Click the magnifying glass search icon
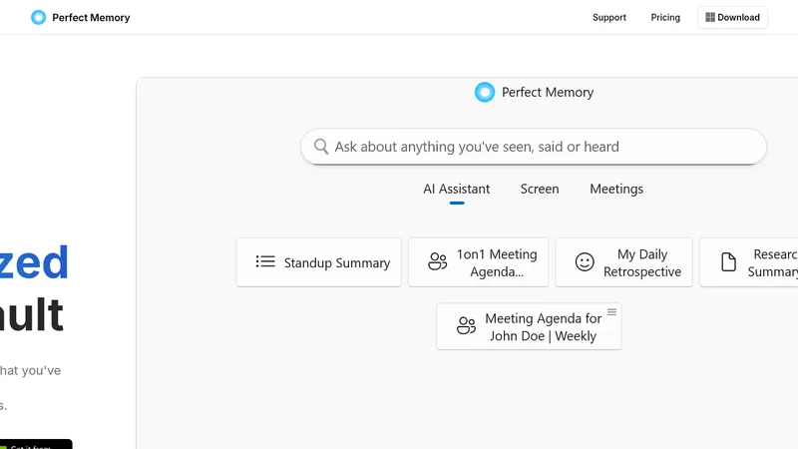The width and height of the screenshot is (798, 449). coord(321,147)
